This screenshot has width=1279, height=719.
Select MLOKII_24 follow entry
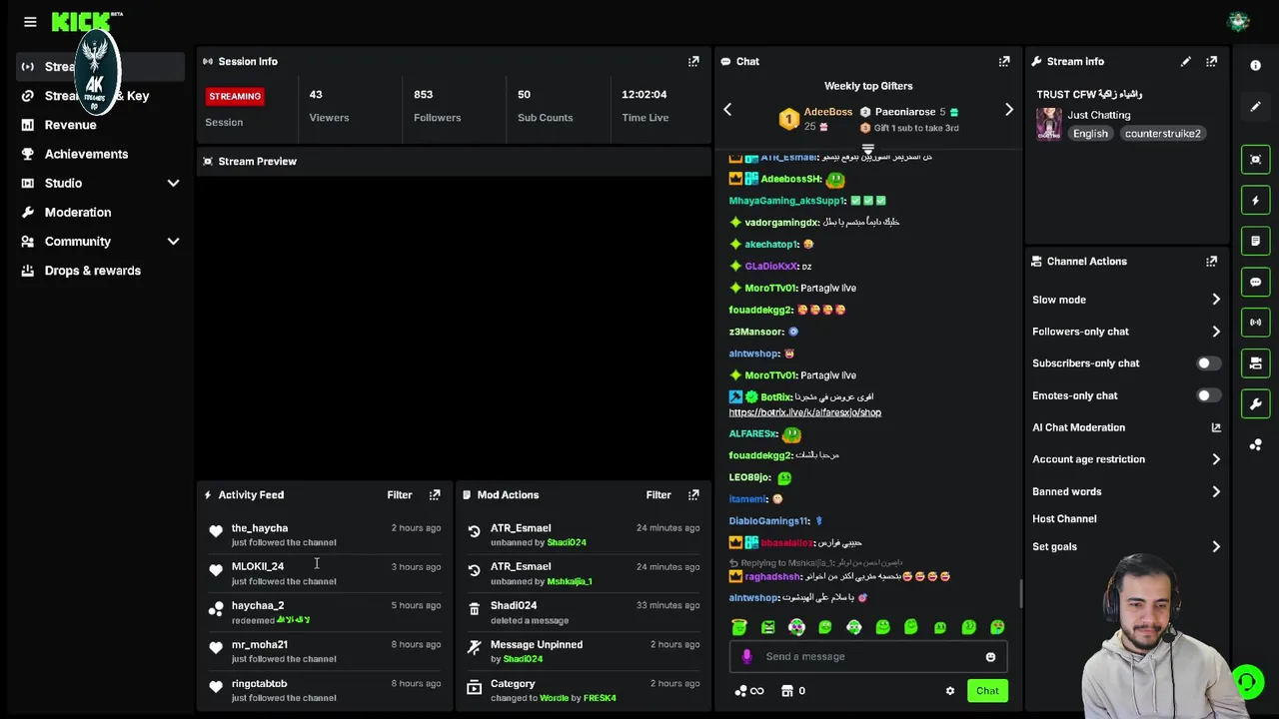(x=325, y=573)
